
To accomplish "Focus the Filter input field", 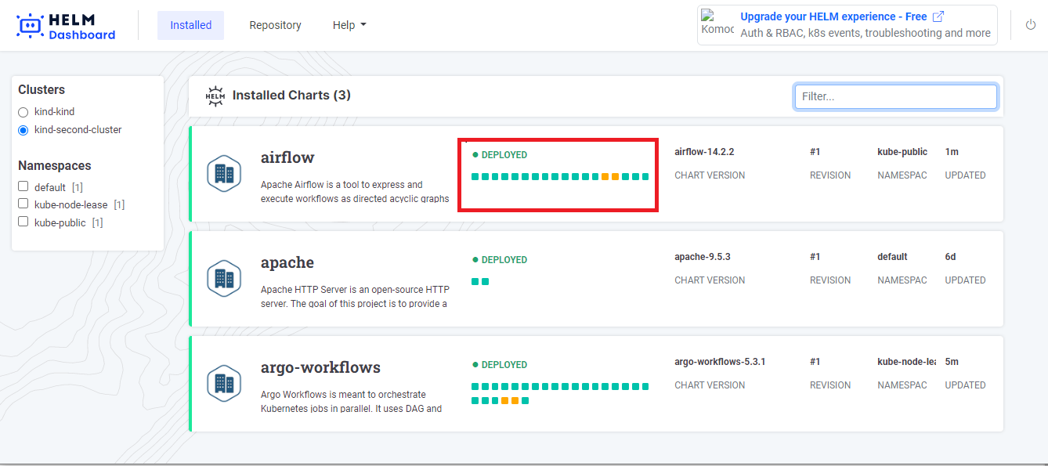I will click(x=895, y=96).
